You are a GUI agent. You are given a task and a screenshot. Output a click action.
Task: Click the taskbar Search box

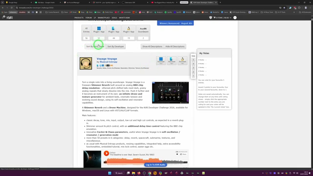(x=119, y=173)
